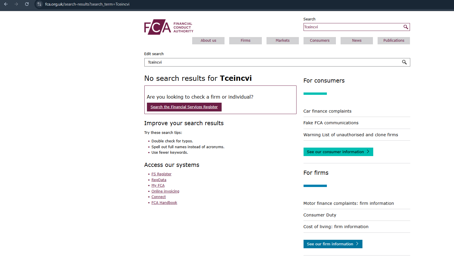The height and width of the screenshot is (257, 454).
Task: Open site information icon in address bar
Action: tap(39, 4)
